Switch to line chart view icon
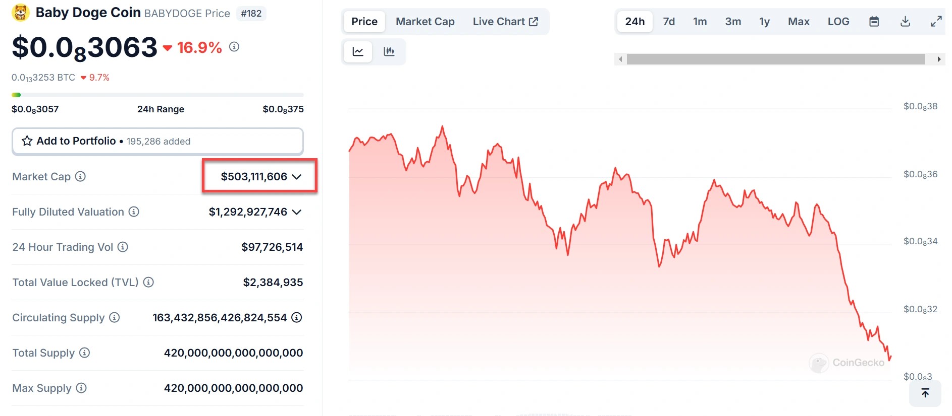The width and height of the screenshot is (952, 416). pyautogui.click(x=358, y=51)
